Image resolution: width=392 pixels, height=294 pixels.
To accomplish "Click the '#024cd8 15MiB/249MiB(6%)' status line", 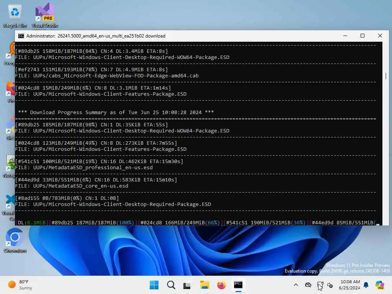I will 93,88.
